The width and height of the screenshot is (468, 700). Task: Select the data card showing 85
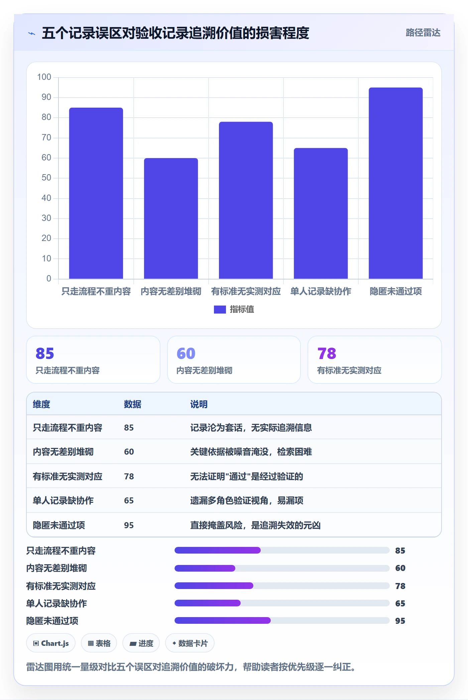tap(93, 360)
